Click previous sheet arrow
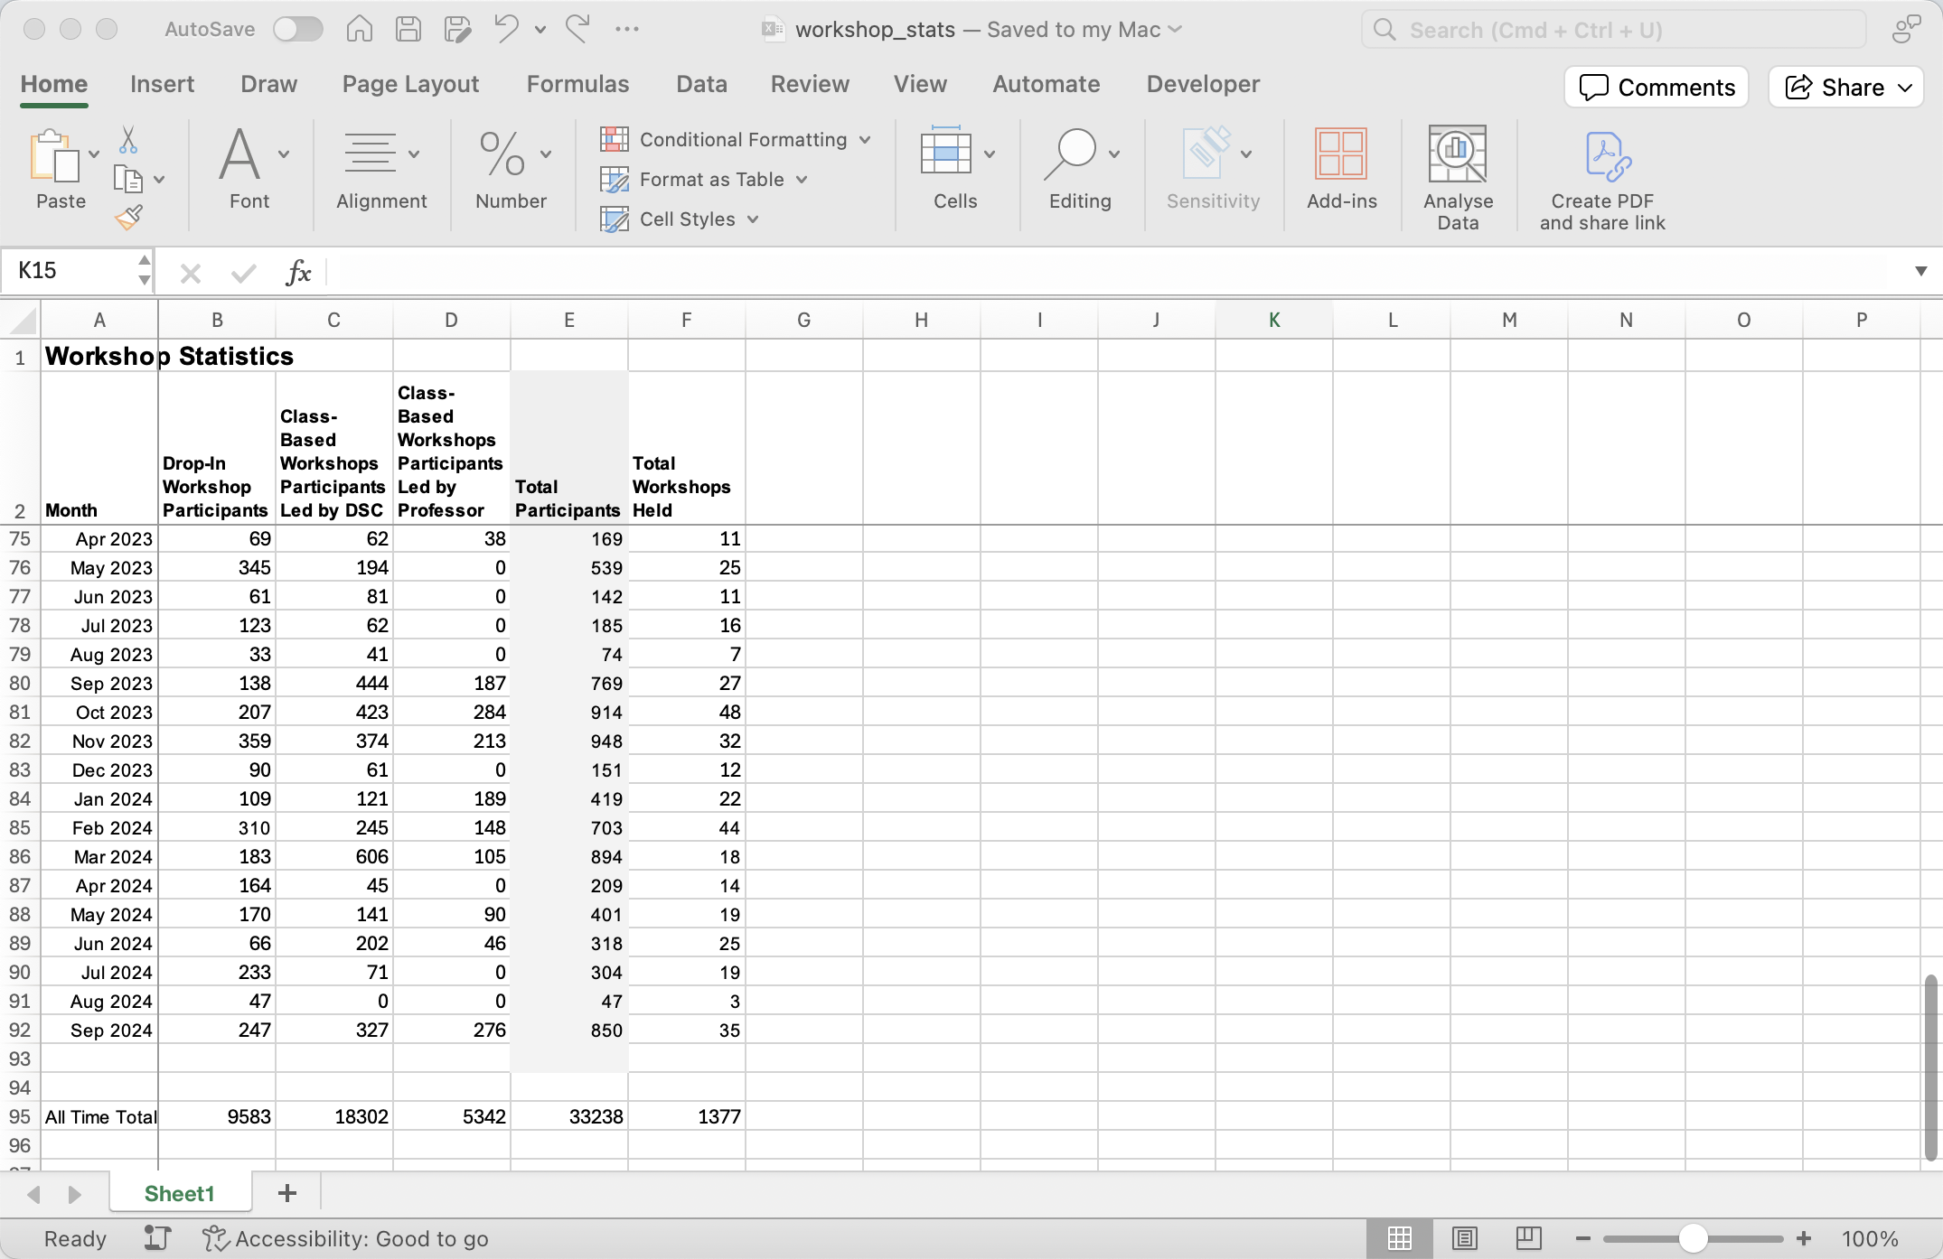The image size is (1943, 1259). 33,1194
